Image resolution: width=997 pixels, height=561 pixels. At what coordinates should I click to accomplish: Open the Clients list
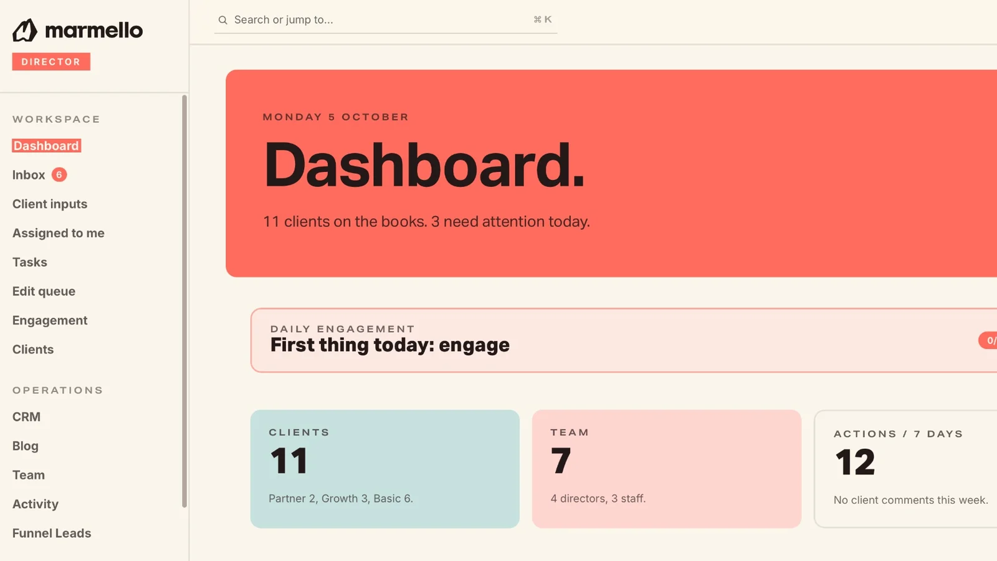click(33, 350)
